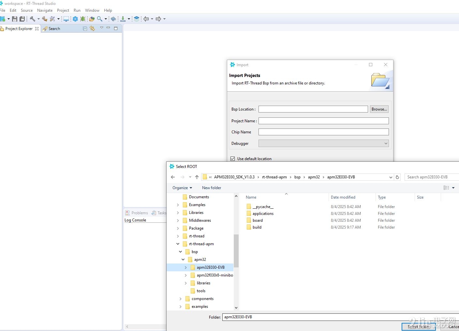Click the Date modified column header
The height and width of the screenshot is (331, 459).
click(x=343, y=197)
